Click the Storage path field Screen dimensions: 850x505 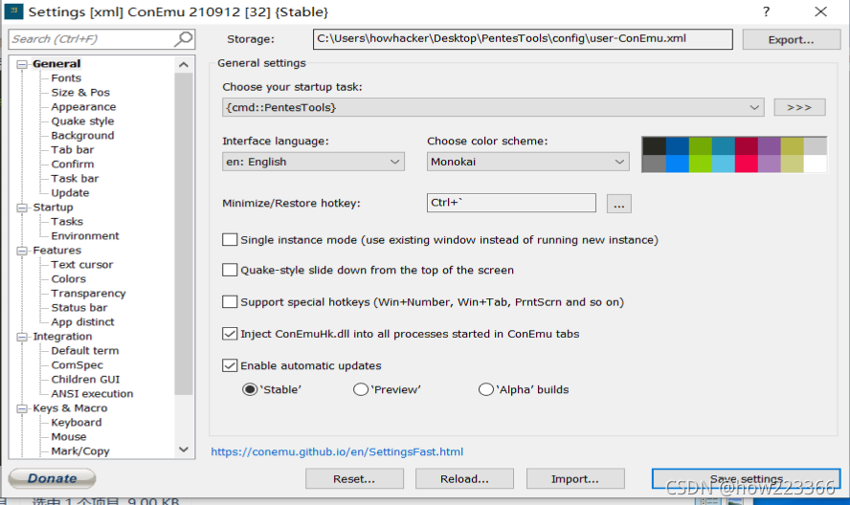tap(523, 39)
